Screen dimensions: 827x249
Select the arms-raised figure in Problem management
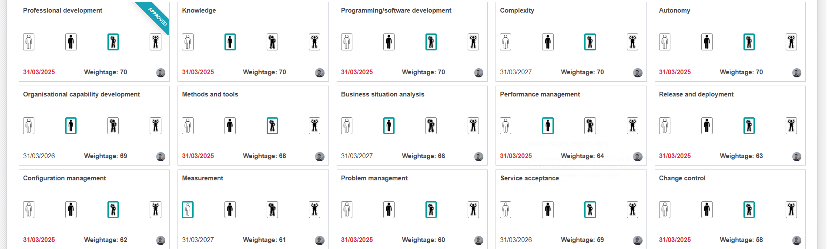(x=473, y=210)
